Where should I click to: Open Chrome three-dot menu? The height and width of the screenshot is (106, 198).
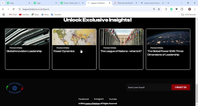tap(195, 9)
